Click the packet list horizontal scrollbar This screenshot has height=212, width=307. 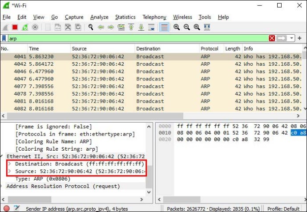95,116
